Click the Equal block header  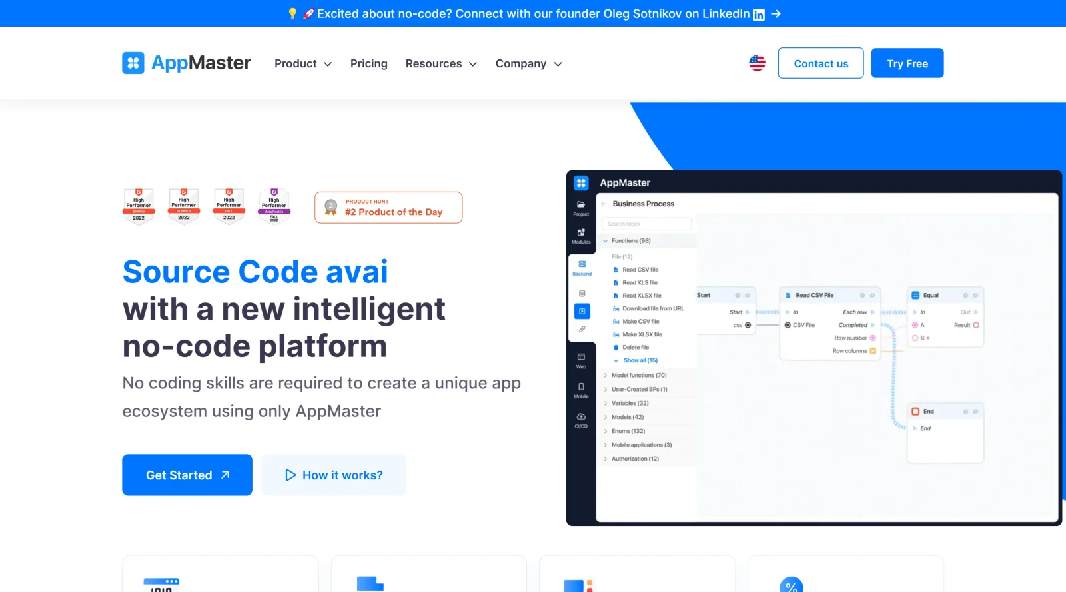coord(945,295)
